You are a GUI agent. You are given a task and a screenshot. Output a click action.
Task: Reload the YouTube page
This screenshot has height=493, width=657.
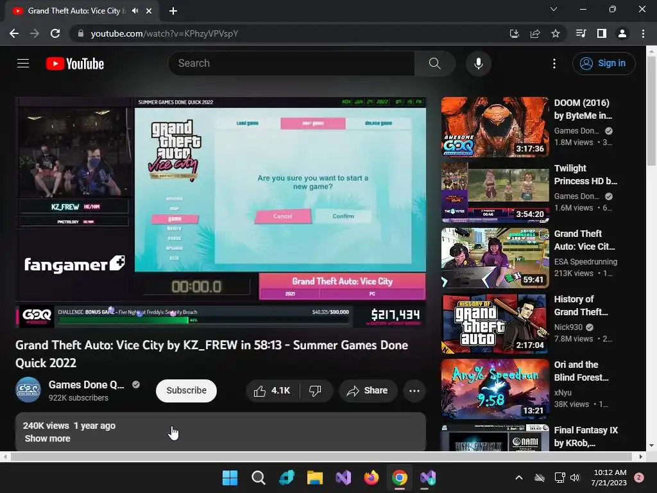[55, 33]
